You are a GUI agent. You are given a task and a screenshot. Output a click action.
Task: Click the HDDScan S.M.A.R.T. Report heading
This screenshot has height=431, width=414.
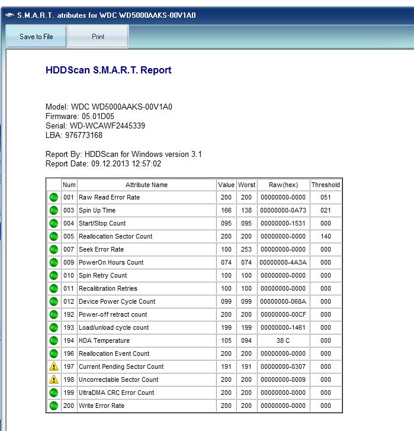pos(108,70)
